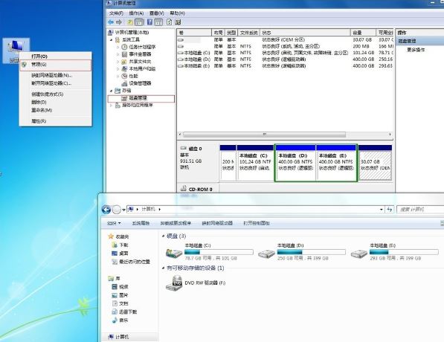Click the Back arrow in Computer Management toolbar
444x342 pixels.
pos(111,22)
